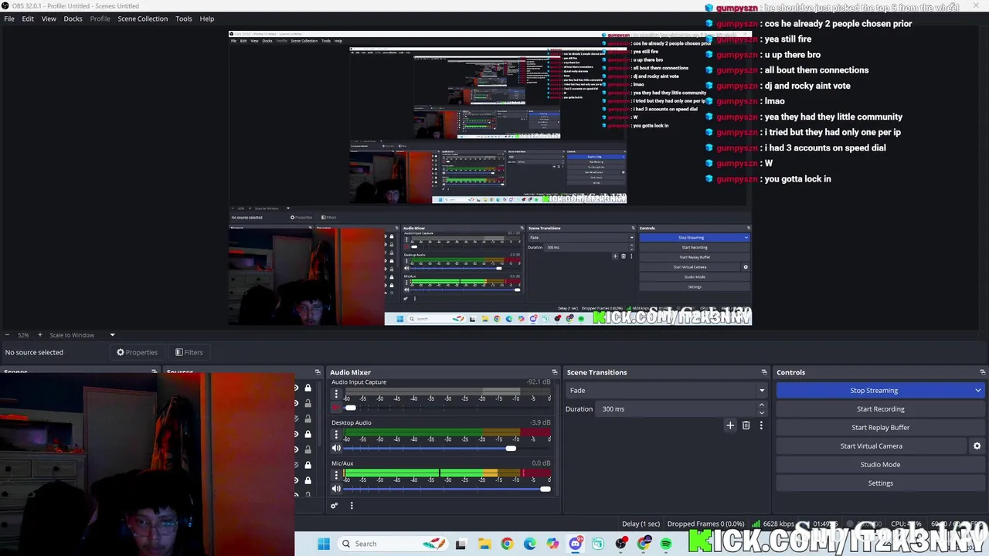Toggle topmost lock icon in Sources list

pyautogui.click(x=308, y=388)
